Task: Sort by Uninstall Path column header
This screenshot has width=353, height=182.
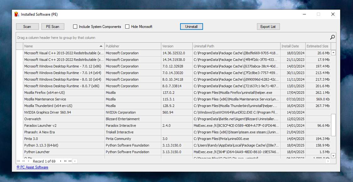Action: click(236, 46)
